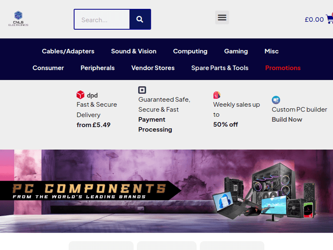Screen dimensions: 333x250
Task: Click the Build Now link
Action: [287, 119]
